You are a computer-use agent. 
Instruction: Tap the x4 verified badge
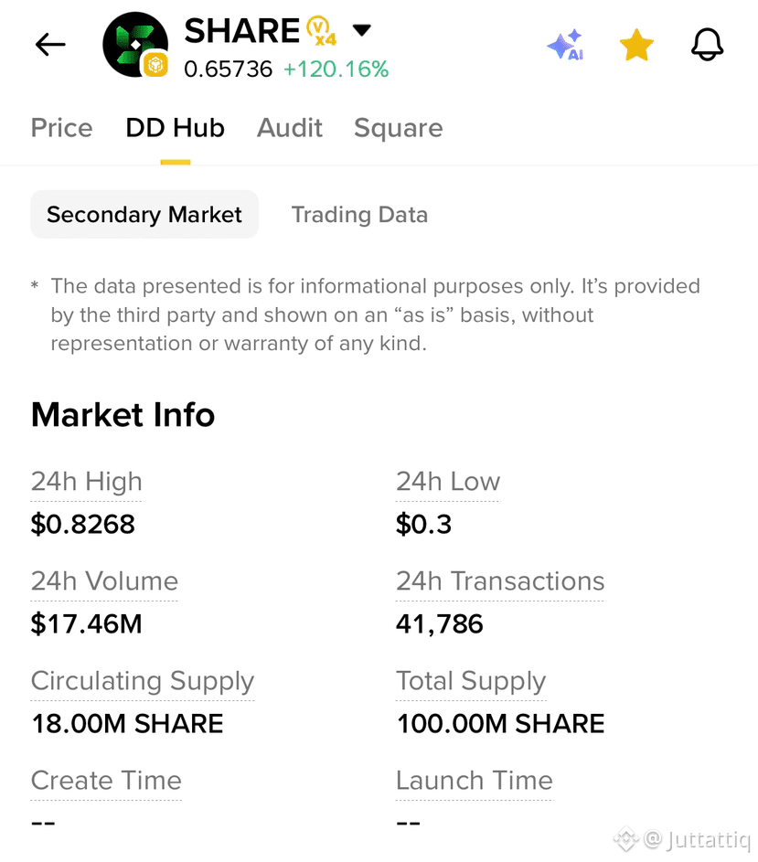click(x=321, y=31)
